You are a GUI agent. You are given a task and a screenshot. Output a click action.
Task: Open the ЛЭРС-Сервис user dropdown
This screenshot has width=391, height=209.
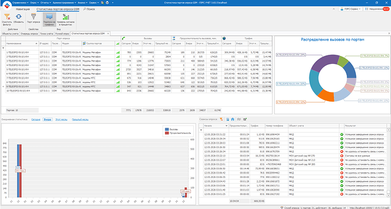click(x=351, y=9)
